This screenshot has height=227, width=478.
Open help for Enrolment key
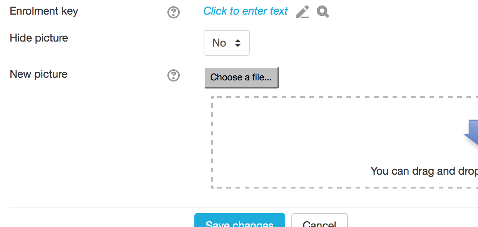[174, 13]
